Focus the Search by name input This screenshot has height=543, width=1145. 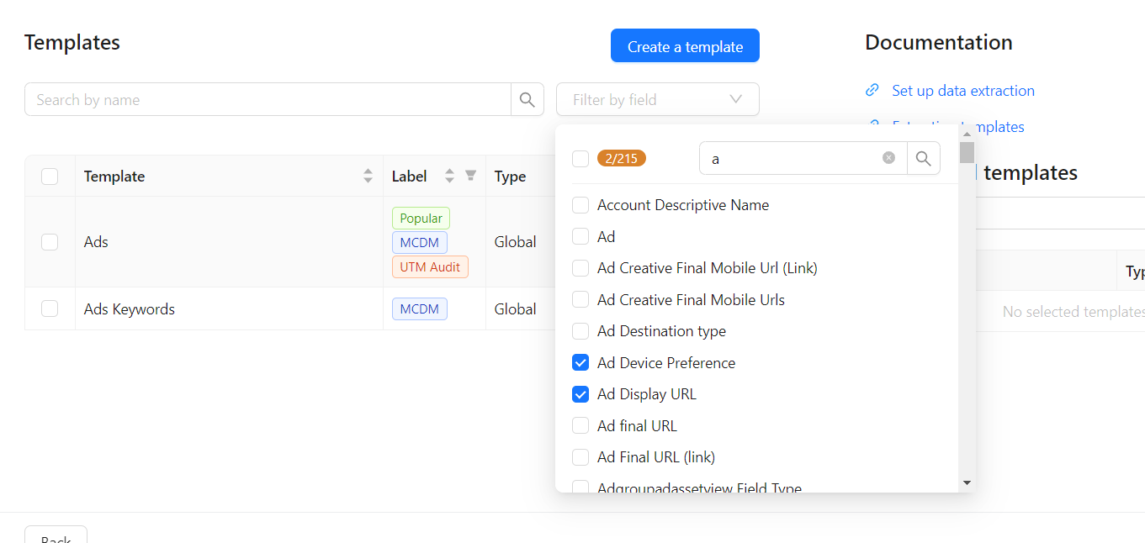click(268, 100)
